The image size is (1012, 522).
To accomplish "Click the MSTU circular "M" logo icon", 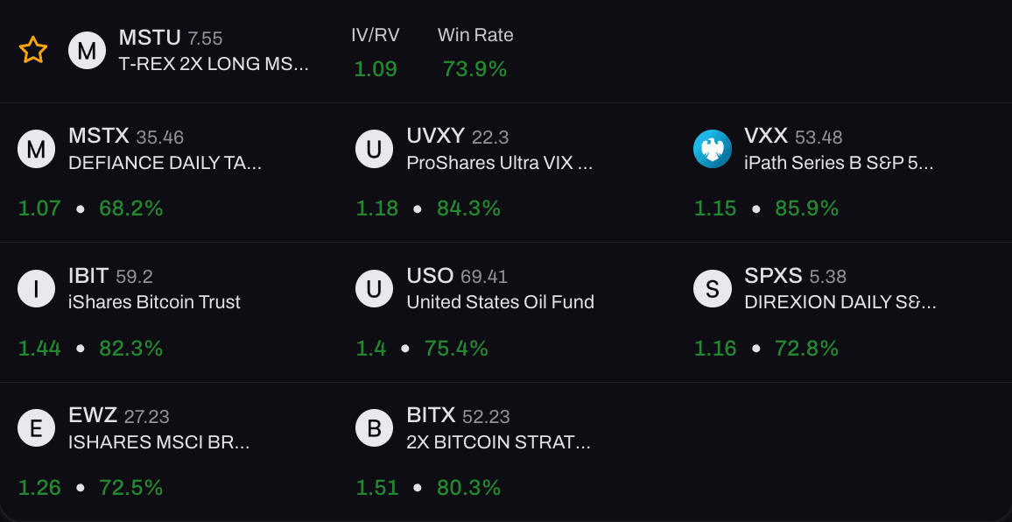I will [x=87, y=50].
